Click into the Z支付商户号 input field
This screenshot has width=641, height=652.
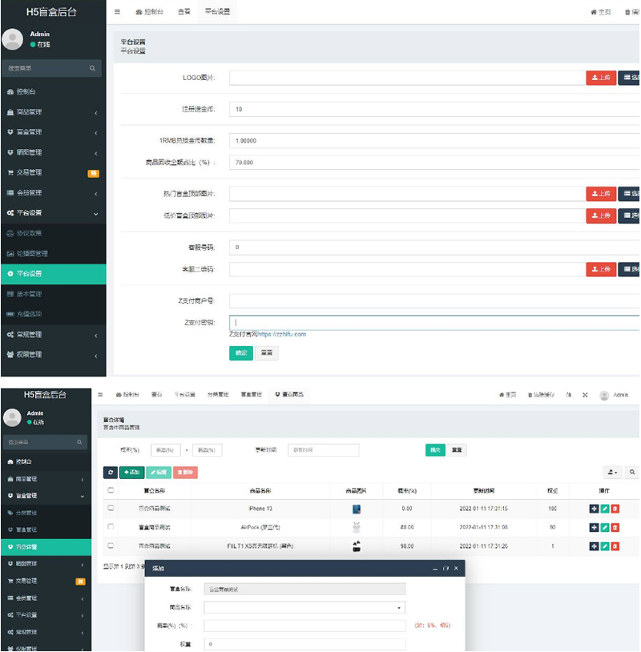tap(433, 301)
